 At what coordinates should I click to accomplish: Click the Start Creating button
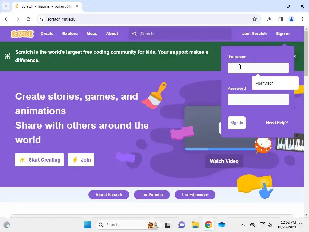tap(40, 160)
